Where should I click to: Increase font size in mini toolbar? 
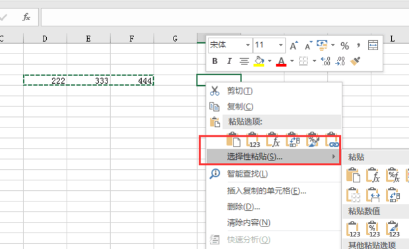(294, 46)
